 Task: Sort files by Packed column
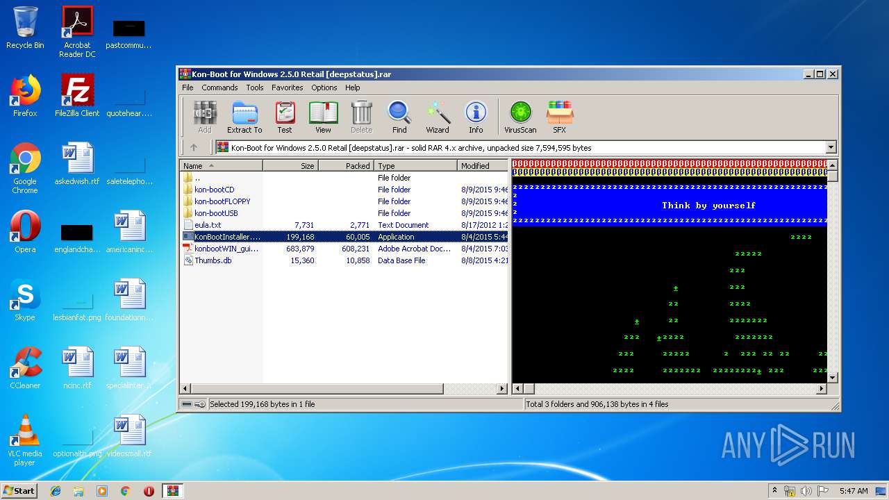pos(347,166)
